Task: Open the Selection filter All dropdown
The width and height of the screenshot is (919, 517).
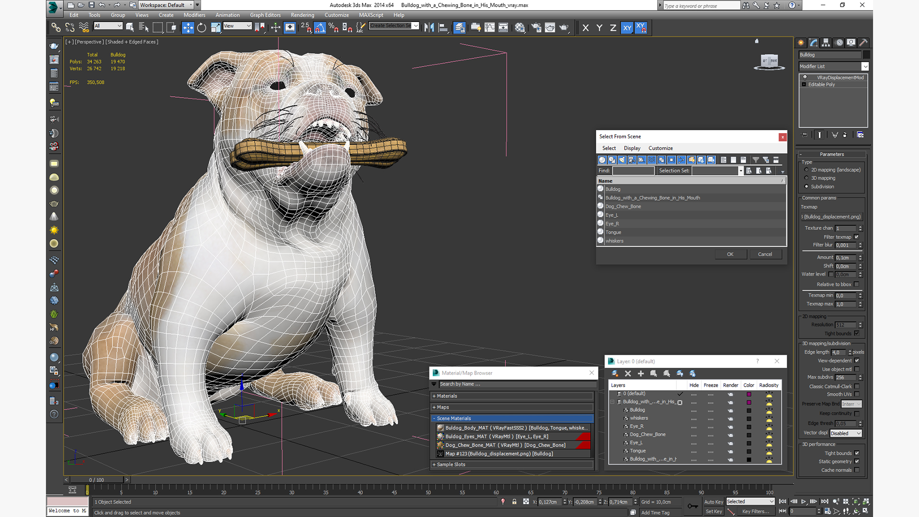Action: coord(108,26)
